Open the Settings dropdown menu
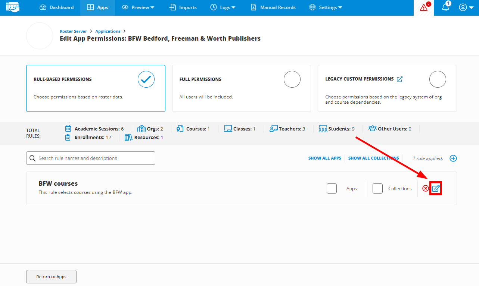Viewport: 479px width, 286px height. coord(325,7)
